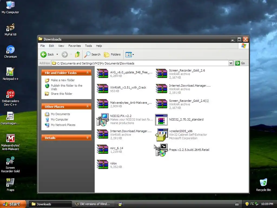277x208 pixels.
Task: Switch to Downloads taskbar button
Action: (50, 204)
